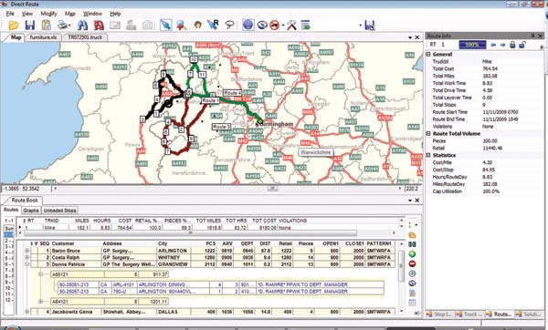Click the red minus remove icon
The height and width of the screenshot is (330, 548).
point(412,263)
